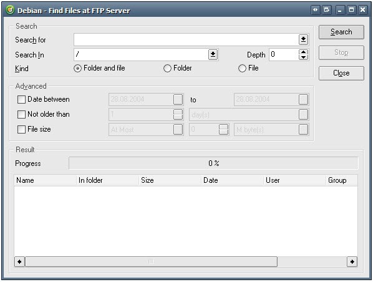
Task: Start the search with the Search button
Action: click(x=341, y=32)
